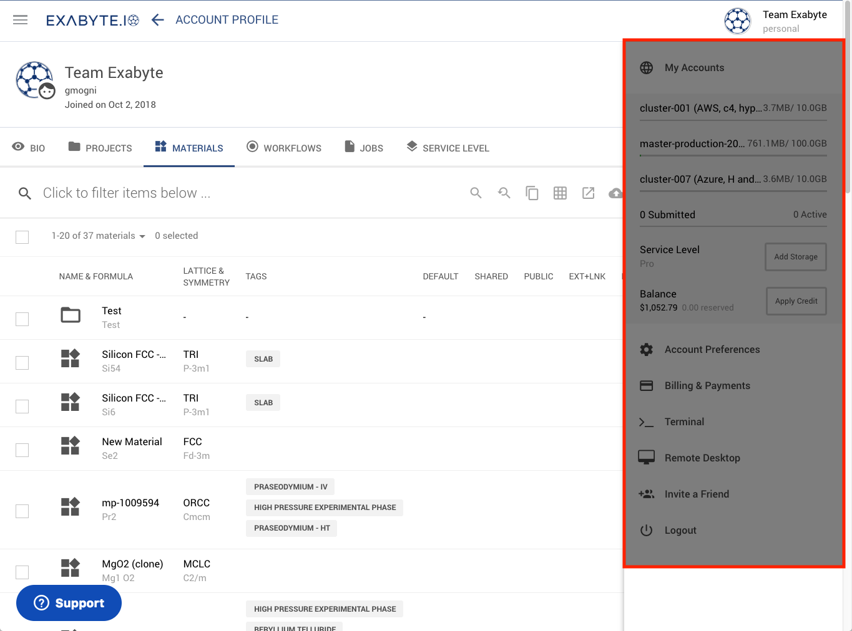The width and height of the screenshot is (852, 631).
Task: Click the copy items icon in toolbar
Action: coord(532,193)
